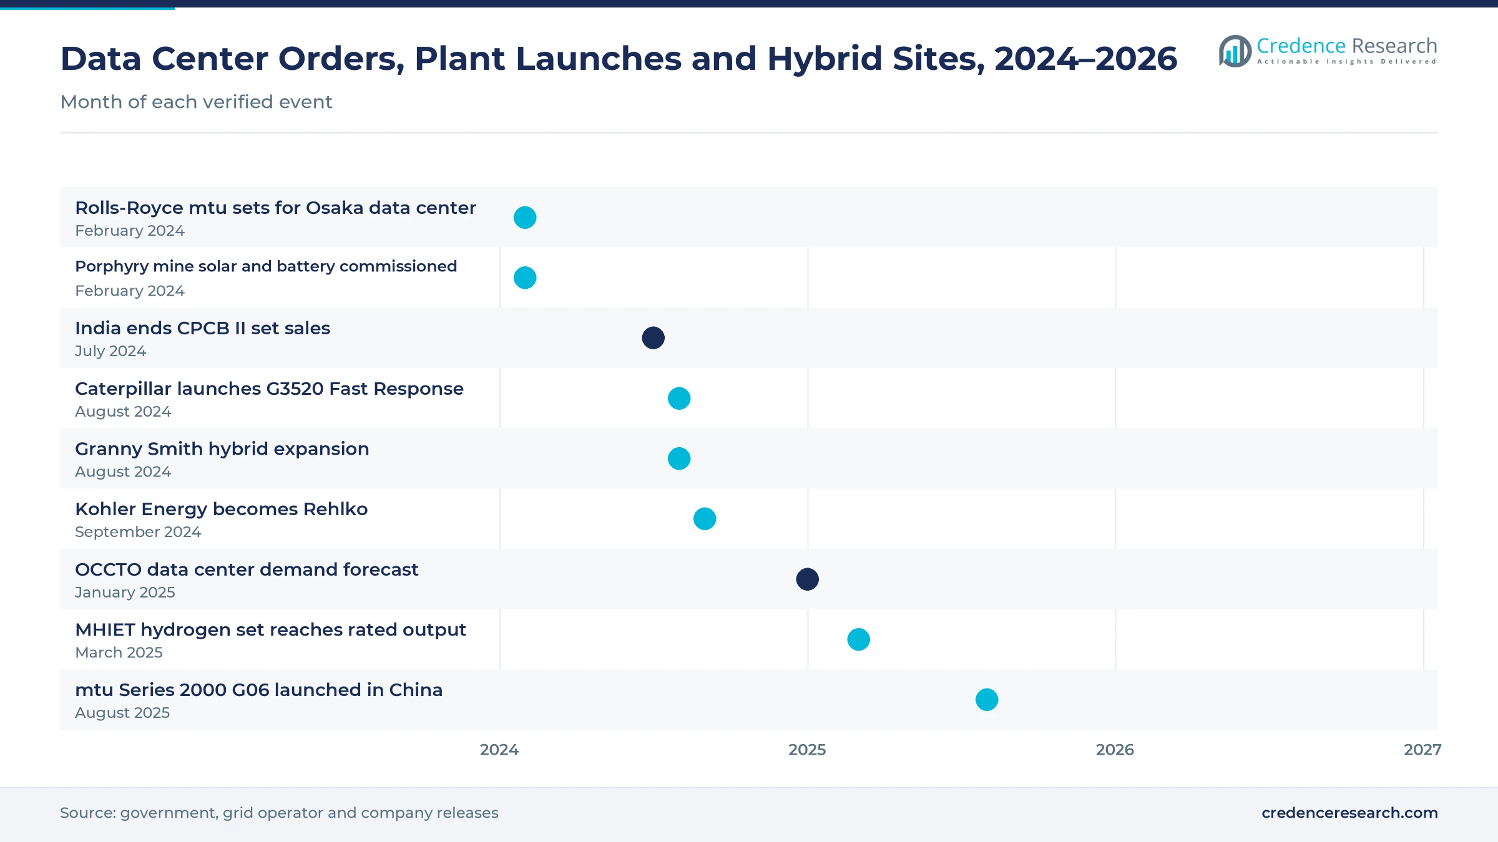Viewport: 1498px width, 842px height.
Task: Select the Caterpillar G3520 Fast Response marker
Action: point(679,398)
